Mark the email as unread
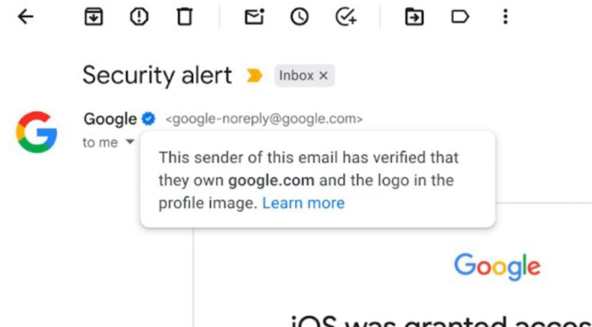The image size is (592, 327). coord(254,17)
